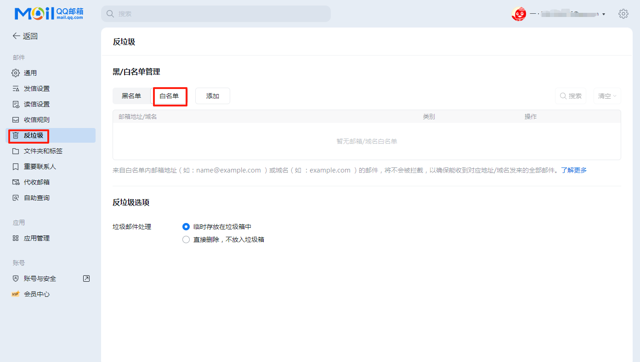Open 代收邮箱 mailbox icon

click(16, 182)
